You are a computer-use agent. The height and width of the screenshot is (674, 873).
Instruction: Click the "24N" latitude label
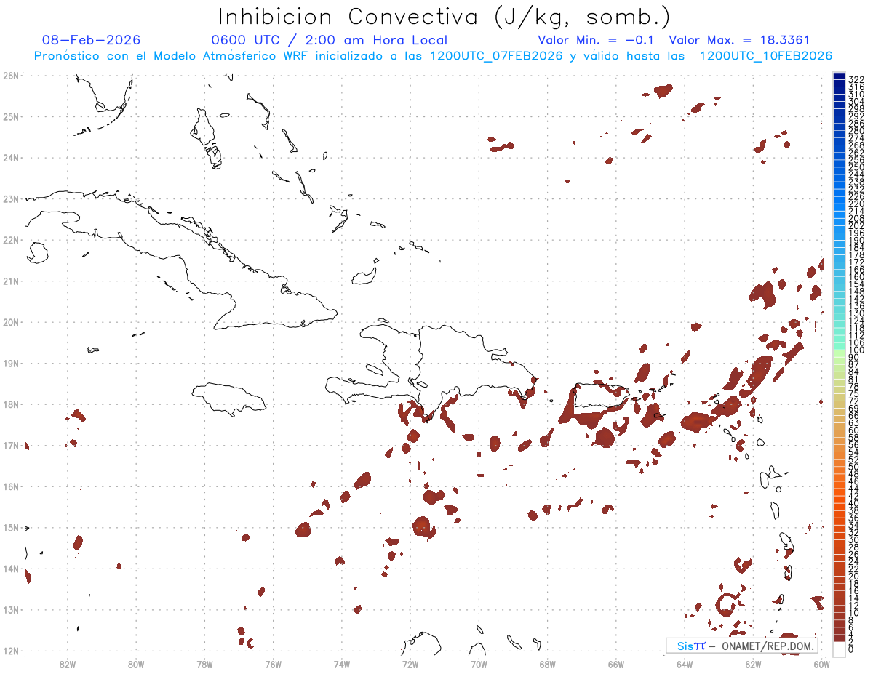pyautogui.click(x=11, y=158)
